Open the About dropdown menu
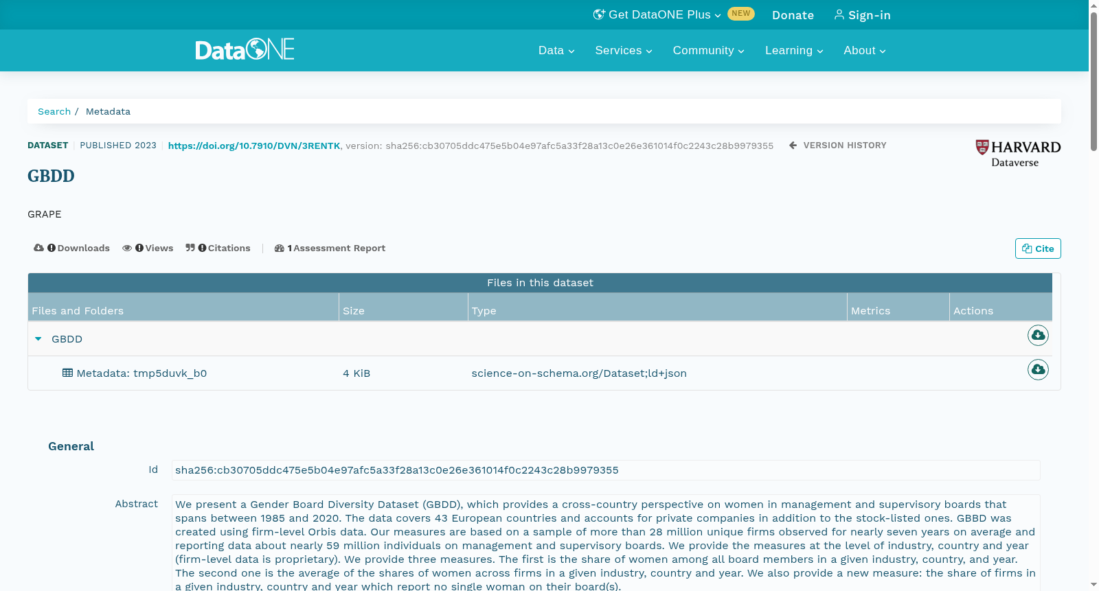 tap(865, 50)
